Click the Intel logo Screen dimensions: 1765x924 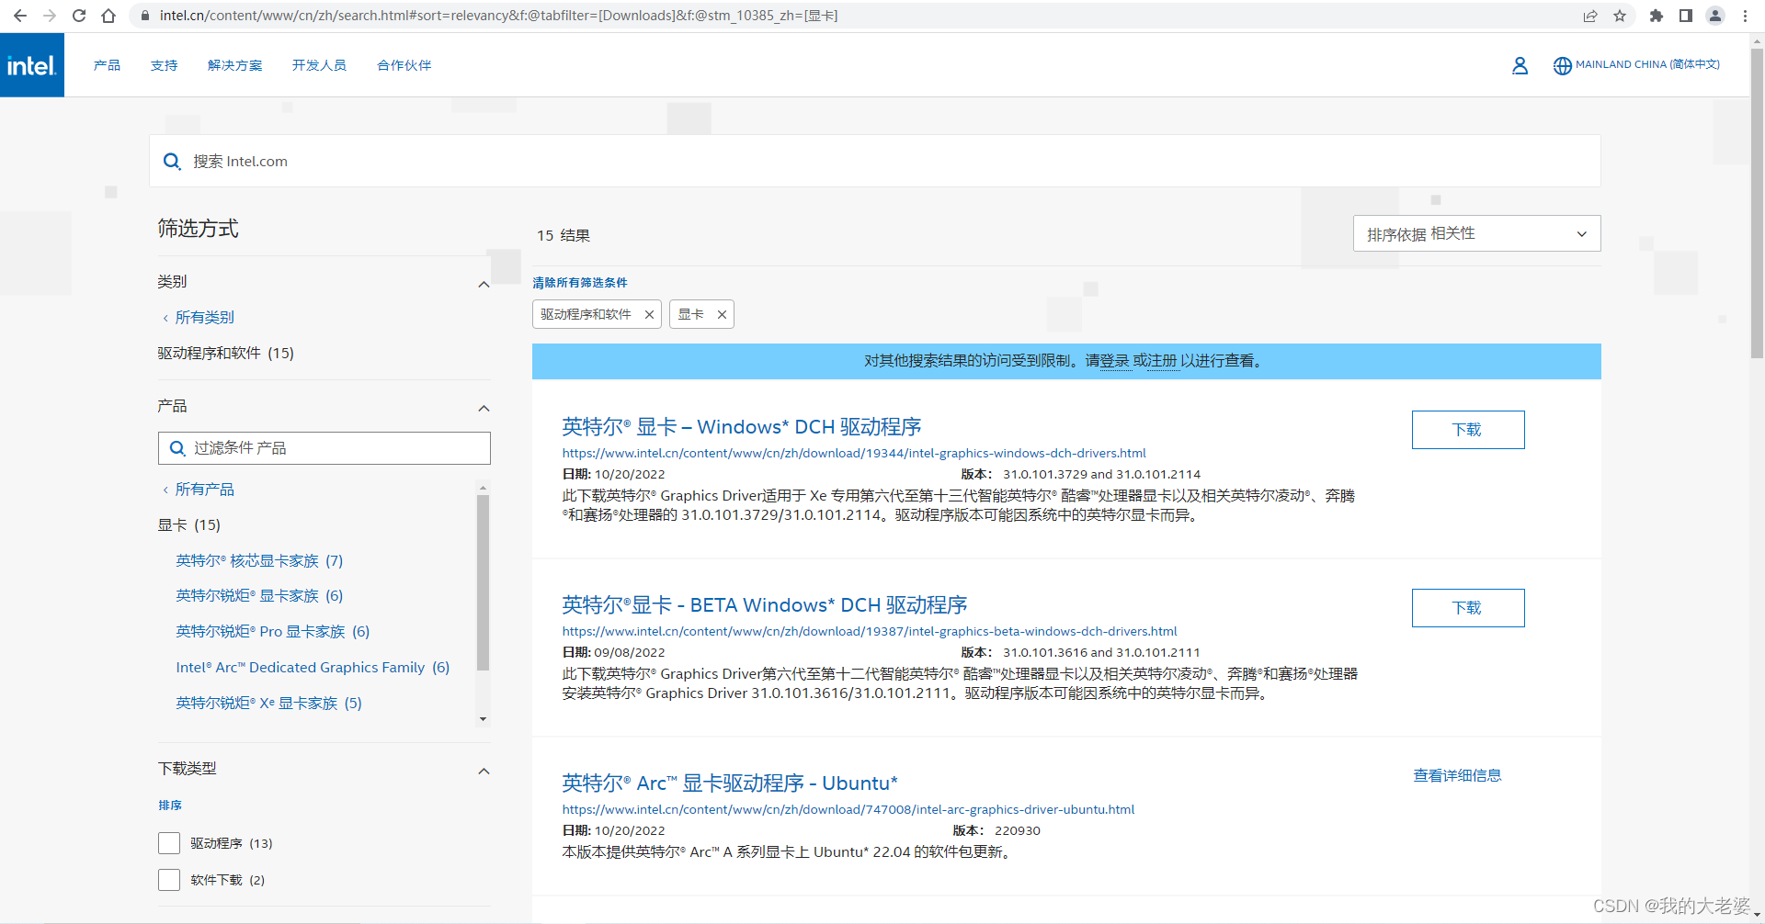point(32,65)
